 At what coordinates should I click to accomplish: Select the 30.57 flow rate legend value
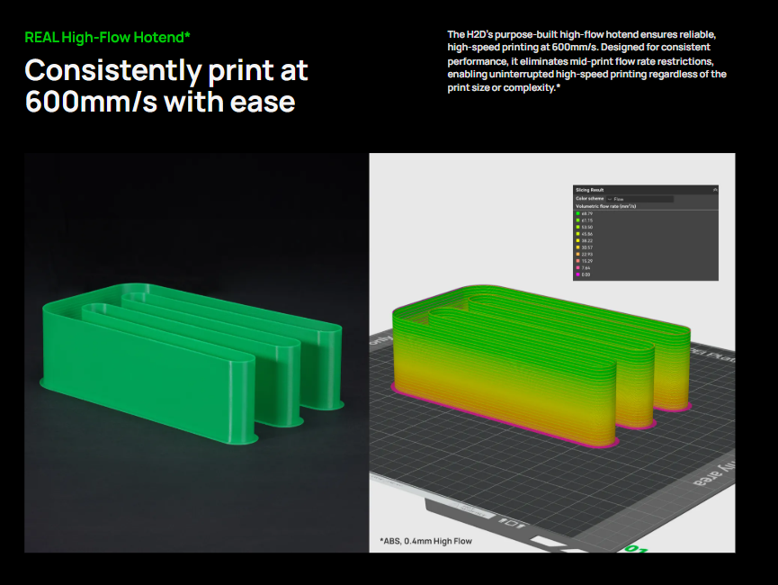point(587,247)
